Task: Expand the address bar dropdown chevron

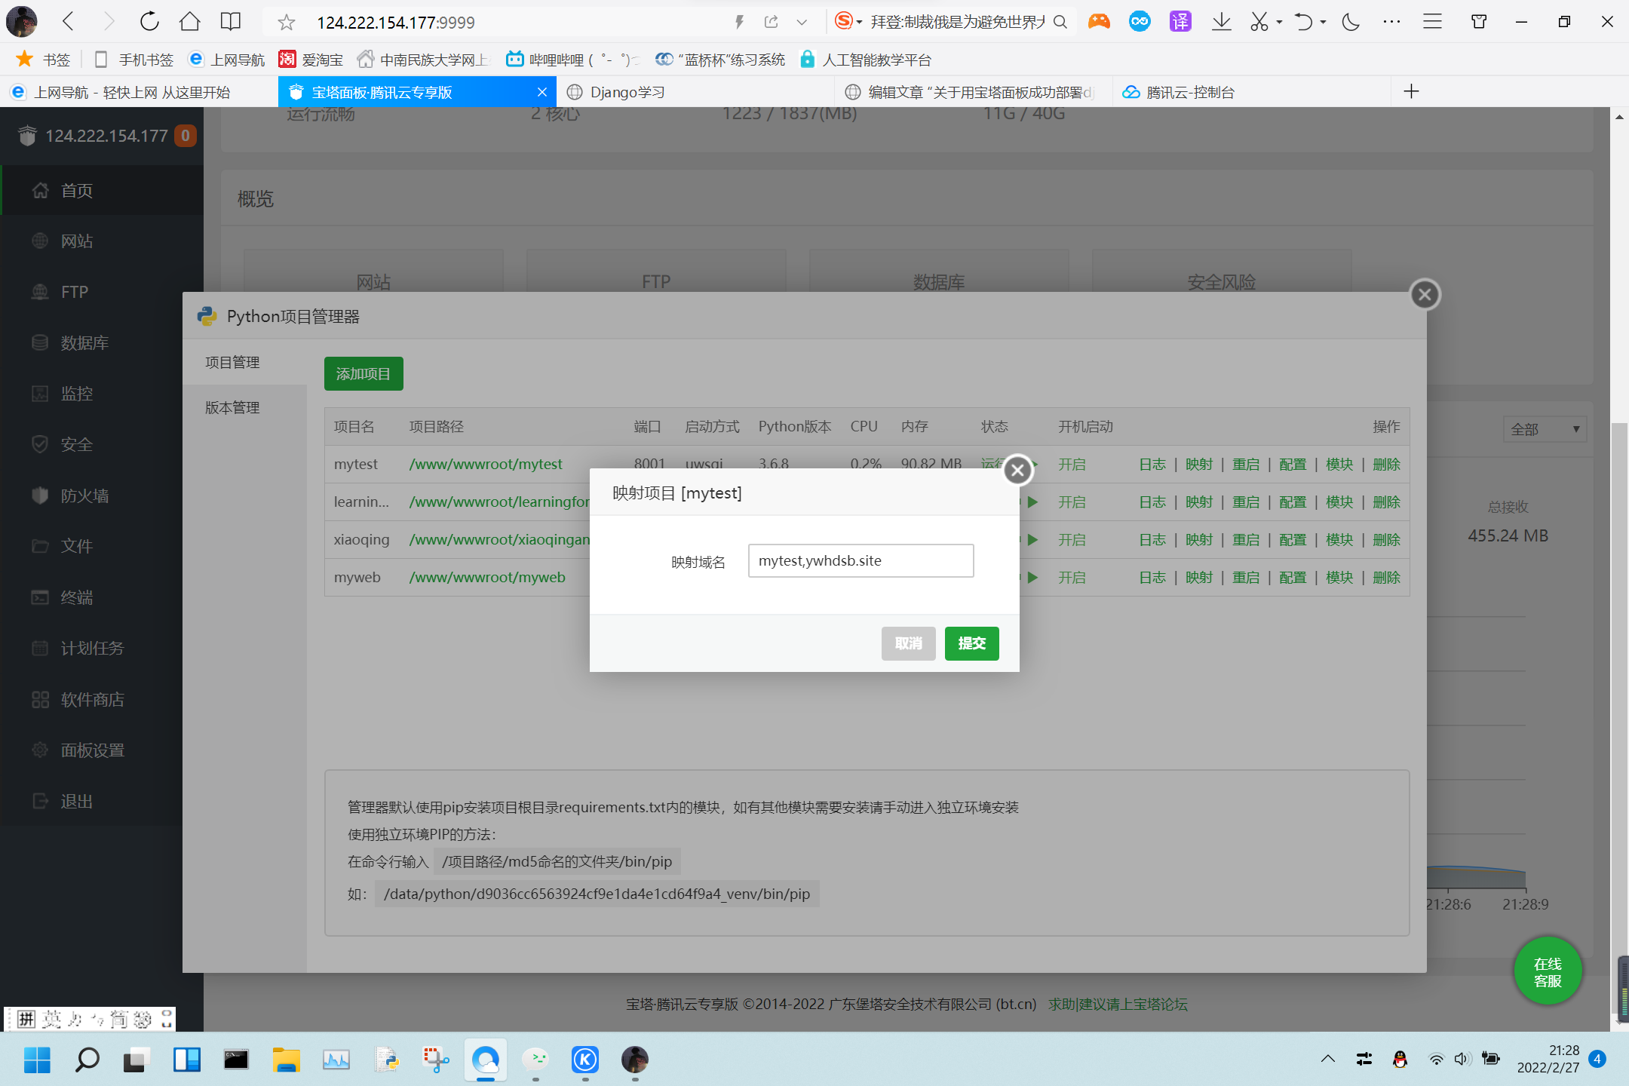Action: (x=802, y=23)
